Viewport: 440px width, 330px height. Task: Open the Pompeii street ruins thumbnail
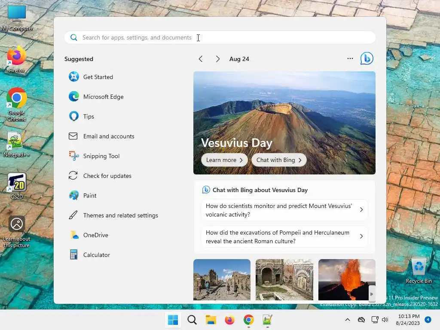tap(222, 280)
